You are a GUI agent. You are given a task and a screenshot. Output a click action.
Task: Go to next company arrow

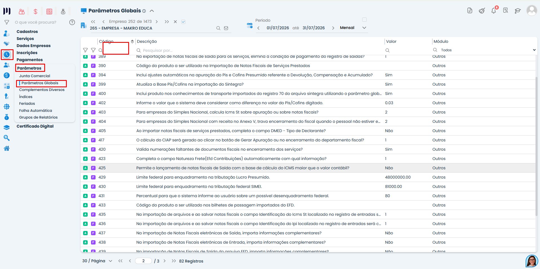157,22
